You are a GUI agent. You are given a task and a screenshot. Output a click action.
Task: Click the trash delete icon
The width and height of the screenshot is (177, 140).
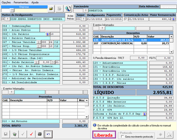pyautogui.click(x=14, y=134)
